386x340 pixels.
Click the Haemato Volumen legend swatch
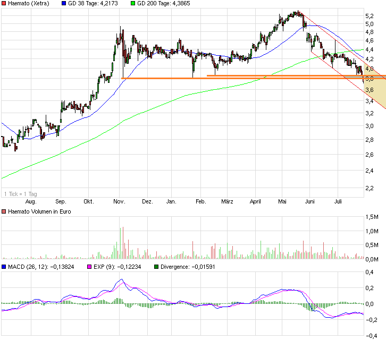click(4, 212)
